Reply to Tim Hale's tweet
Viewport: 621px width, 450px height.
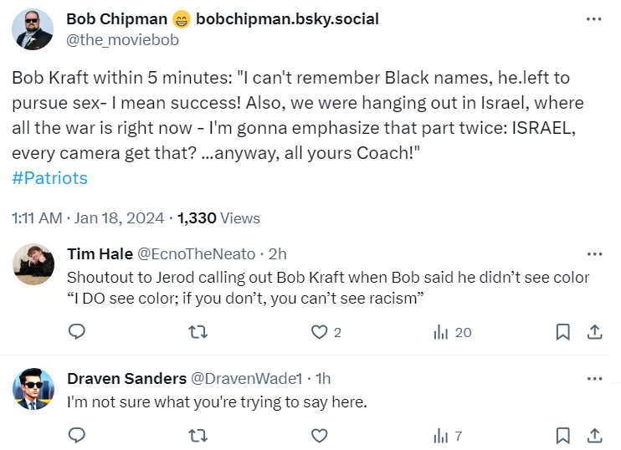[x=77, y=332]
